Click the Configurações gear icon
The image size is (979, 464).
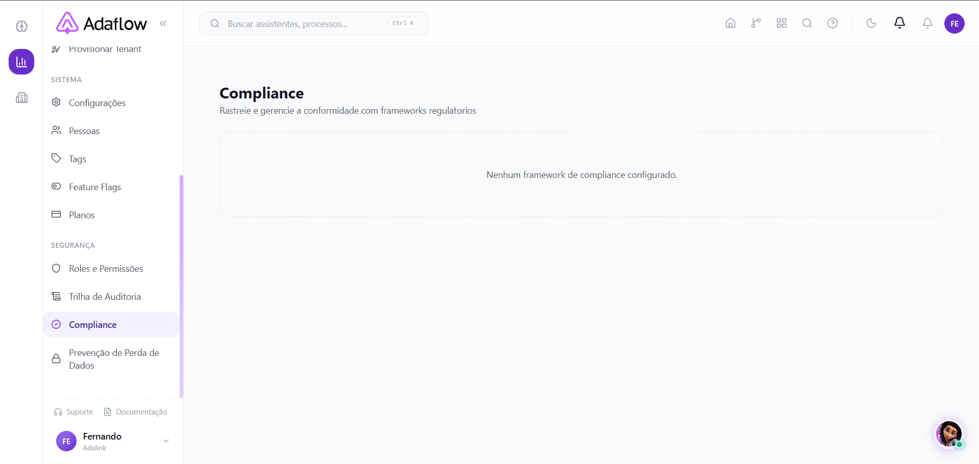pyautogui.click(x=56, y=102)
